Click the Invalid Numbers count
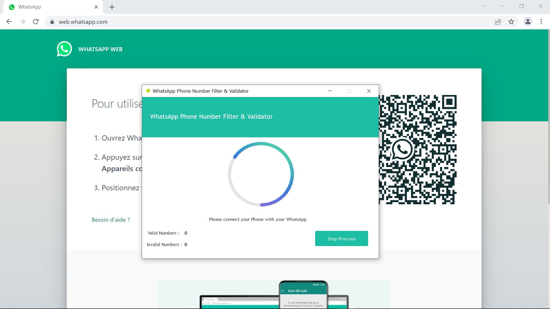Viewport: 550px width, 309px height. pos(186,245)
